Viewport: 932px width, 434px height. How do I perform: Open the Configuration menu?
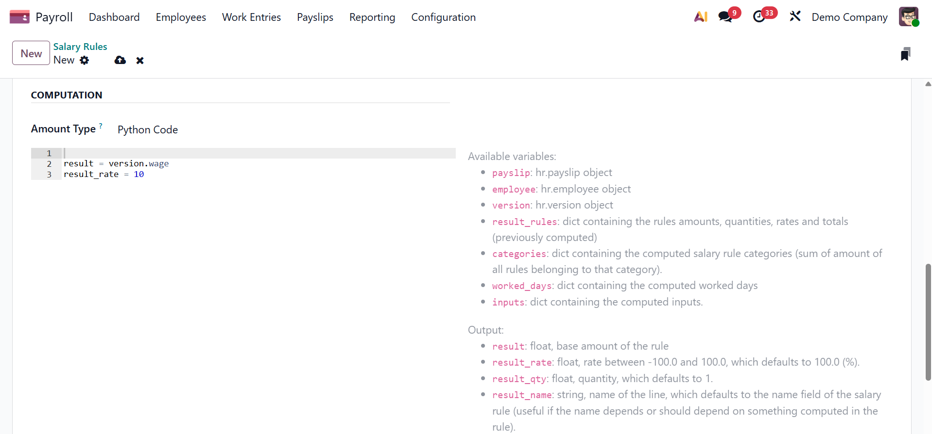[443, 17]
